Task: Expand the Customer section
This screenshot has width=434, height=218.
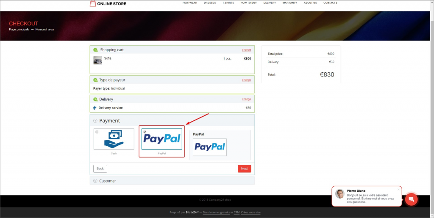Action: (x=108, y=181)
